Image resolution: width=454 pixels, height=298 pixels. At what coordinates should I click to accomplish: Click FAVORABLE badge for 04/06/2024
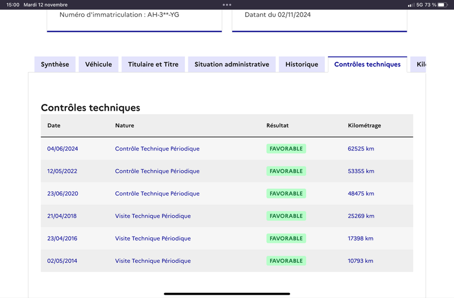point(286,149)
